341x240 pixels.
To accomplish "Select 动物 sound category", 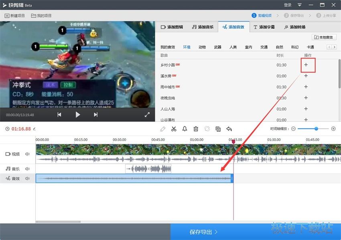I will [202, 47].
